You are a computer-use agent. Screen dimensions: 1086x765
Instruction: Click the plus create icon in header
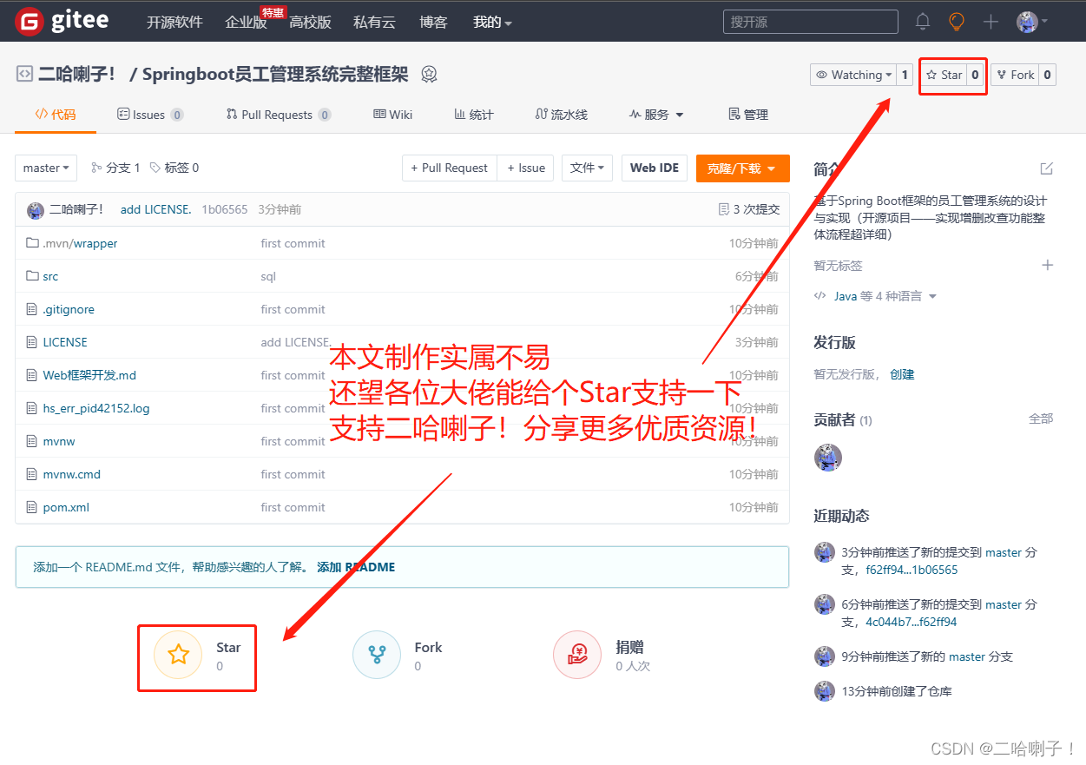click(991, 22)
